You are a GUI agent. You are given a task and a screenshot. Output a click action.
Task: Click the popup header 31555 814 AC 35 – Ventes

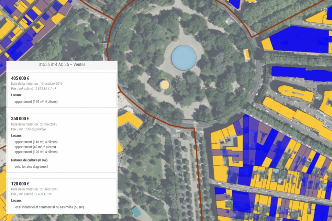click(x=62, y=65)
